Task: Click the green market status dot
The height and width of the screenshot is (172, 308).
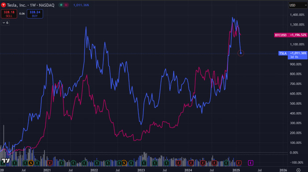Action: tap(61, 5)
